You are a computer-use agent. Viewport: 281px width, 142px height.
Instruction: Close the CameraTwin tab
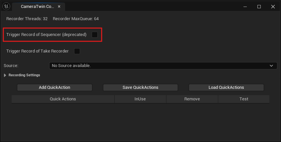(59, 7)
